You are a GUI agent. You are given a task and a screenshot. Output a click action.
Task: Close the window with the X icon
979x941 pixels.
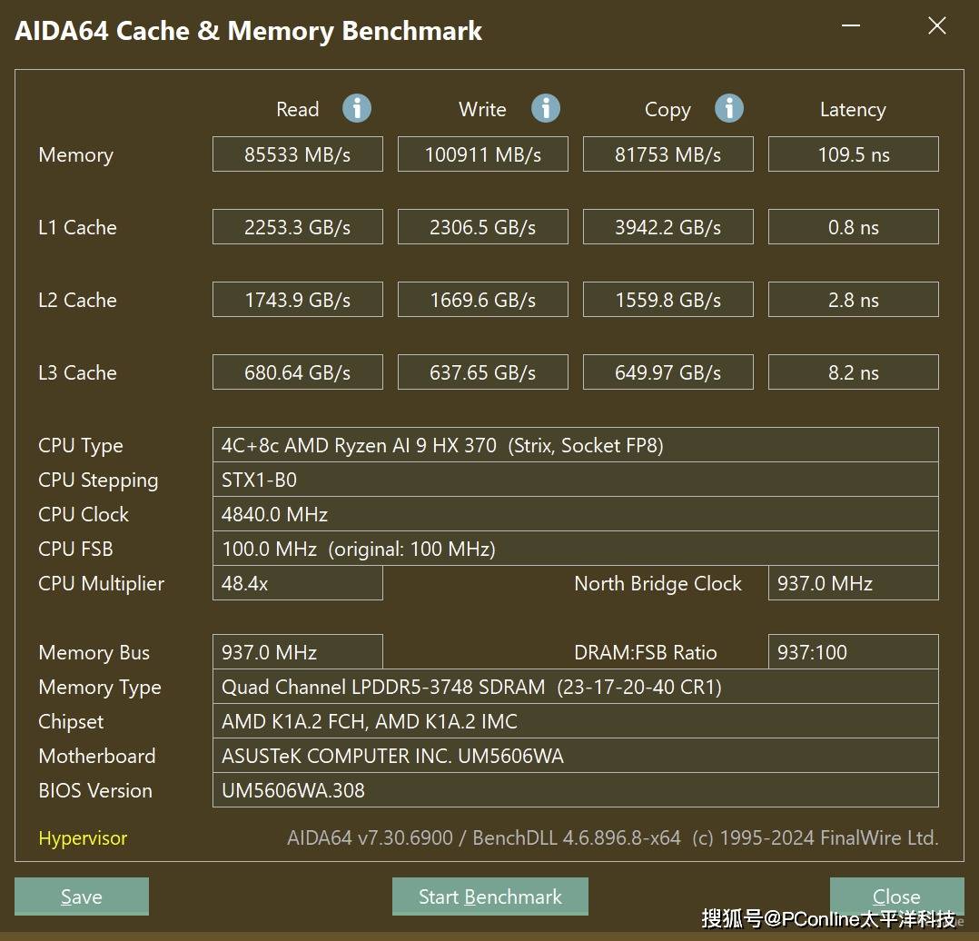point(936,25)
